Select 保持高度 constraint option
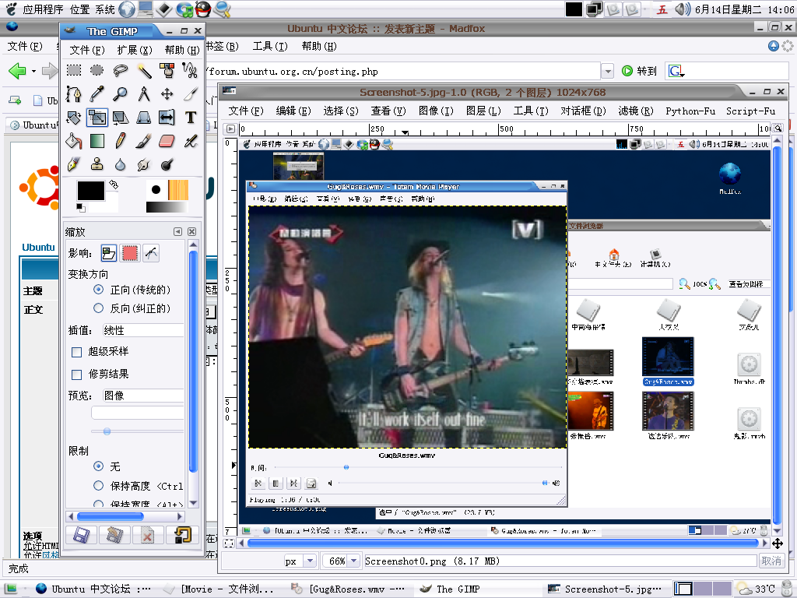797x598 pixels. click(x=99, y=486)
